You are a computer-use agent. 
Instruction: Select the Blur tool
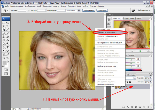click(x=4, y=44)
